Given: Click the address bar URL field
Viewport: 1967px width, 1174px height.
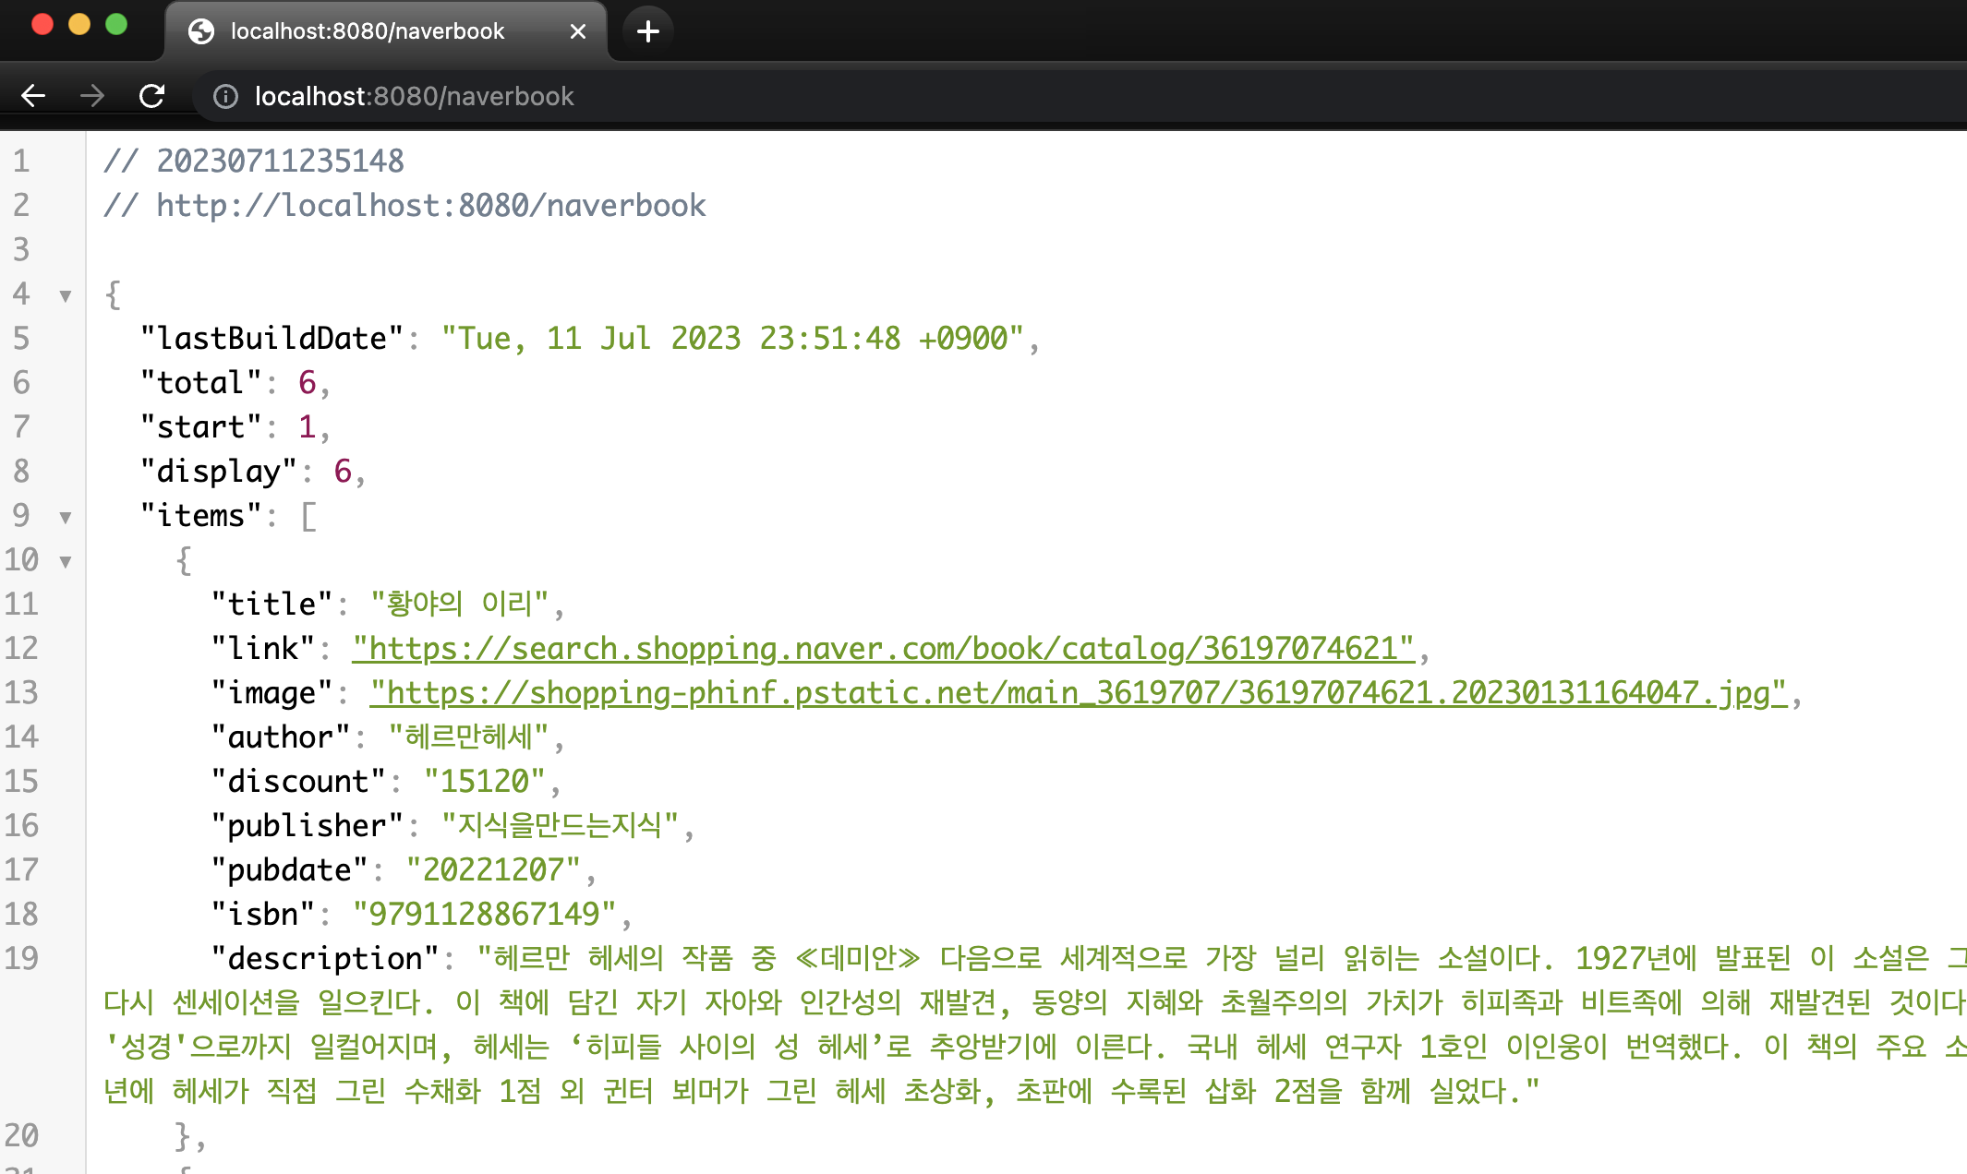Looking at the screenshot, I should (416, 96).
